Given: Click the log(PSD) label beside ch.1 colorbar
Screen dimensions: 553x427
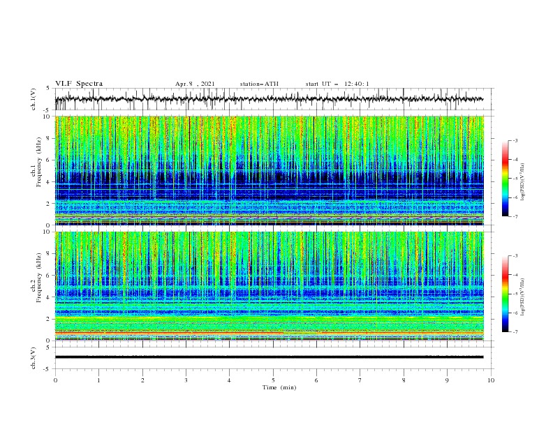Looking at the screenshot, I should click(522, 182).
